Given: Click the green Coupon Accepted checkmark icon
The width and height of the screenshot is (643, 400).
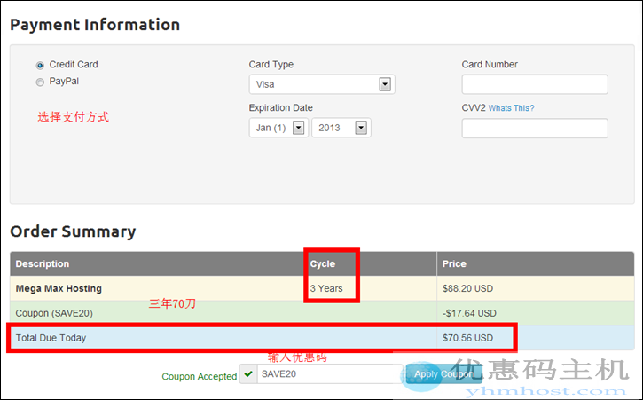Looking at the screenshot, I should [247, 375].
